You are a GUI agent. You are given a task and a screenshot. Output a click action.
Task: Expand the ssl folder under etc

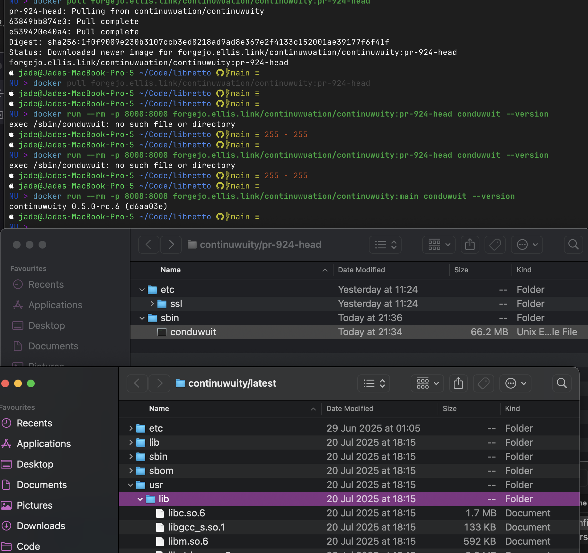152,304
